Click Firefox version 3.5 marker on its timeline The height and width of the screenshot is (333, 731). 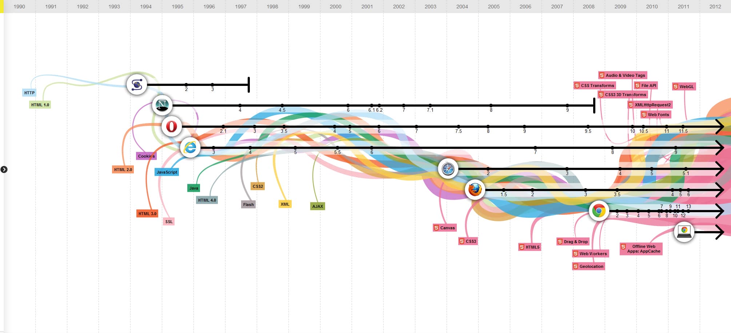(617, 190)
